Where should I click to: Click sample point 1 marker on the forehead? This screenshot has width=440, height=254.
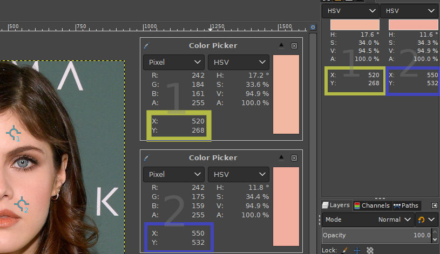[13, 133]
